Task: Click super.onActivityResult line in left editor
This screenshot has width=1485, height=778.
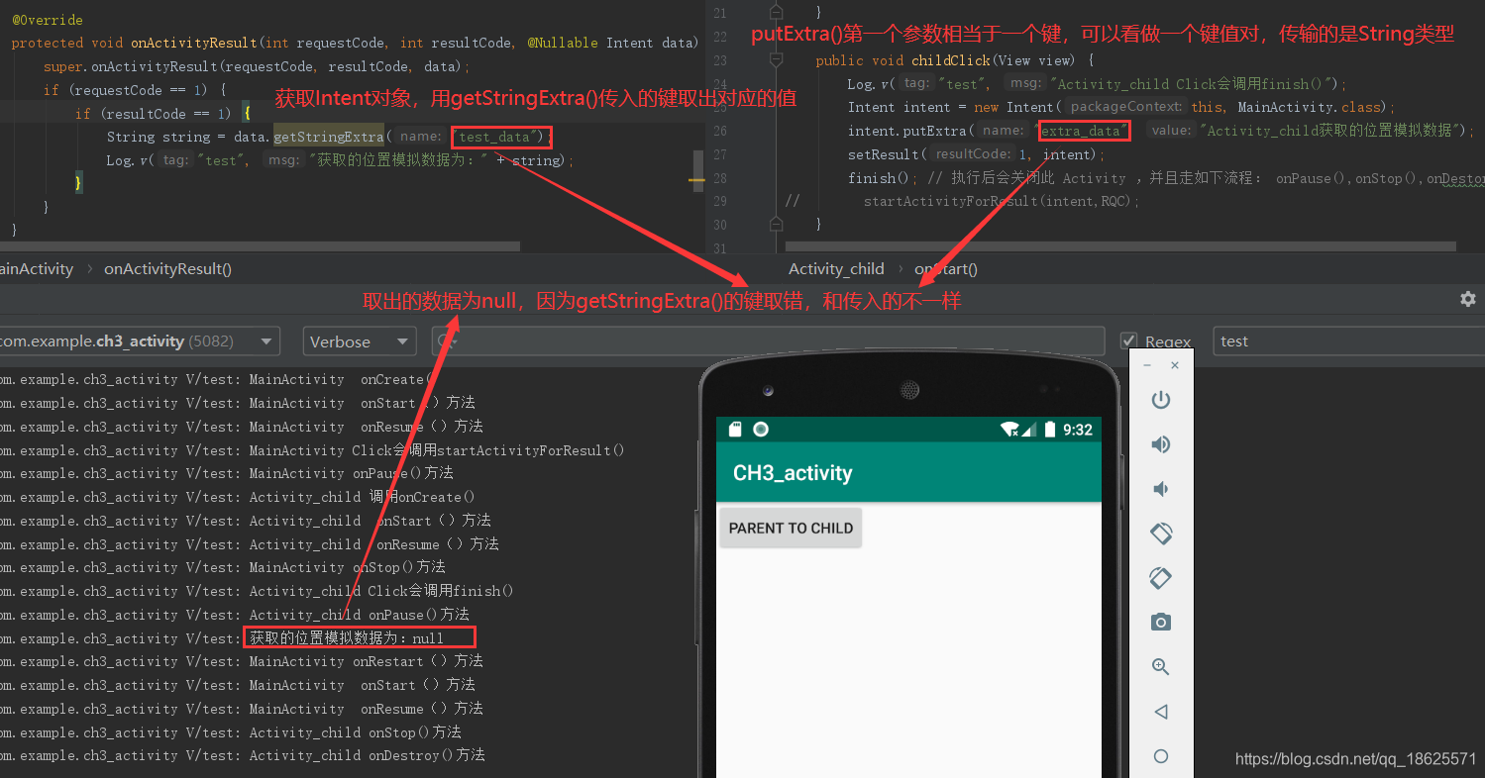Action: pos(257,66)
